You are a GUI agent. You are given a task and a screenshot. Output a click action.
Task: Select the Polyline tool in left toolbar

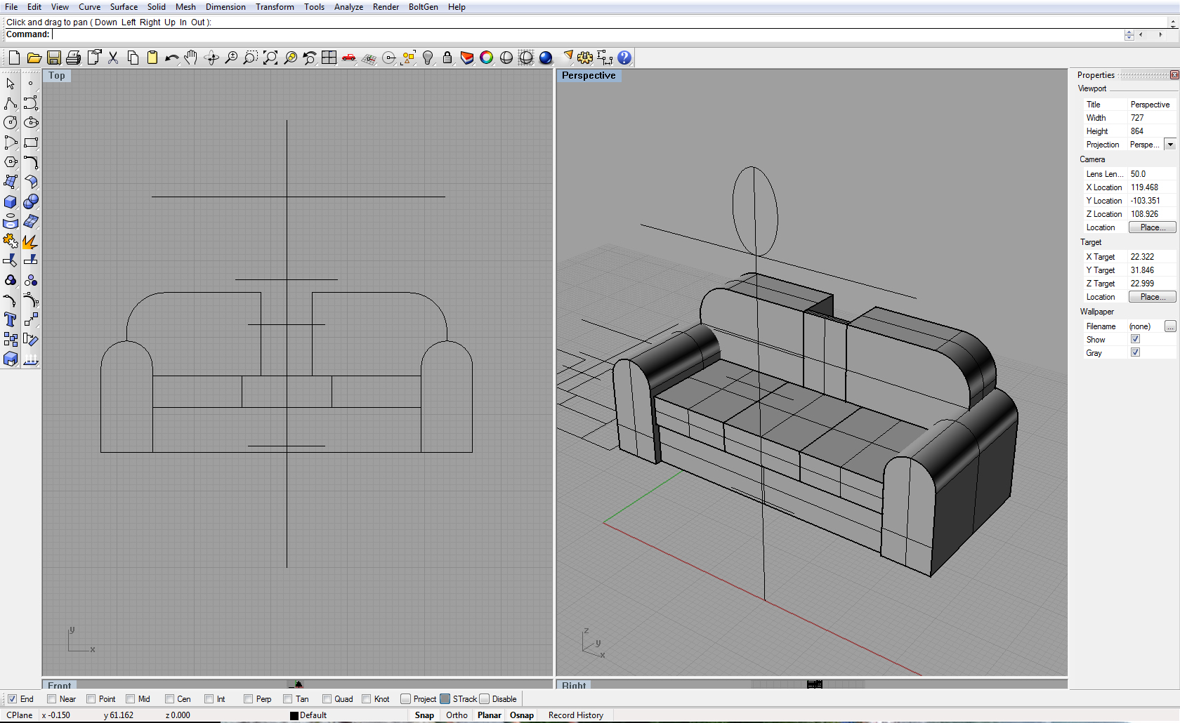point(11,103)
